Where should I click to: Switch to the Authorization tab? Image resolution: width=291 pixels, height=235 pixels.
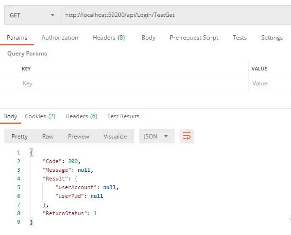point(60,38)
